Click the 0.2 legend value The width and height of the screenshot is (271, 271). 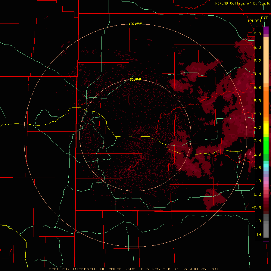pyautogui.click(x=257, y=195)
